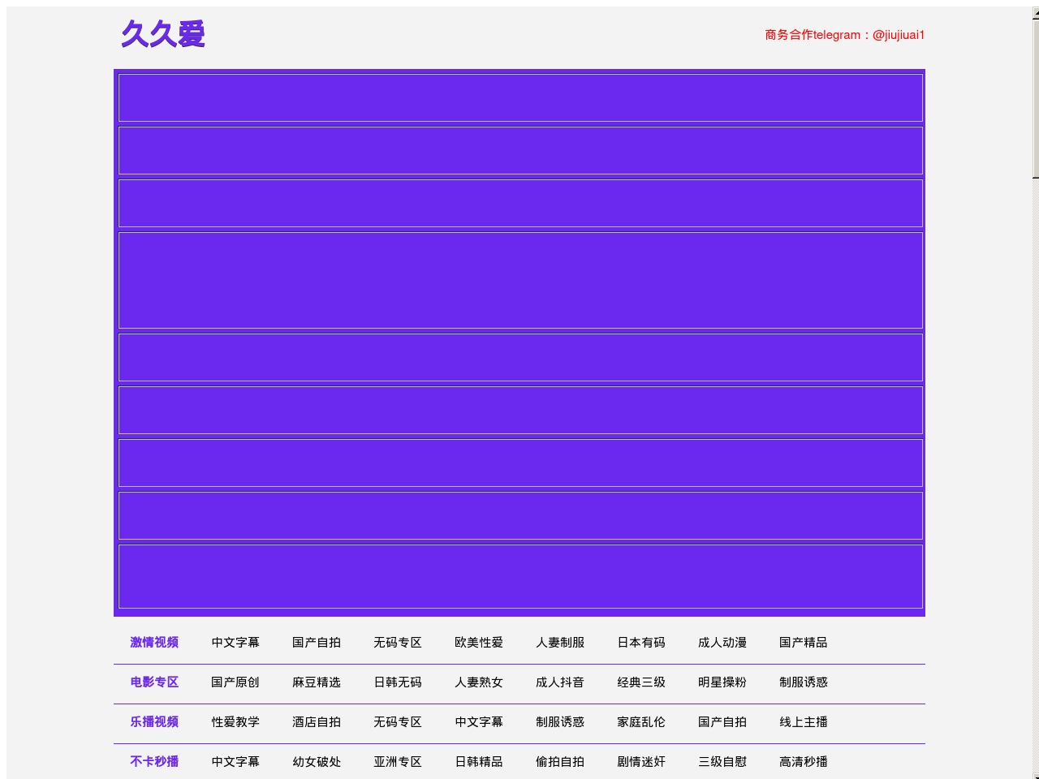Viewport: 1039px width, 779px height.
Task: Open 无码专区 in the 激情视频 row
Action: click(398, 642)
